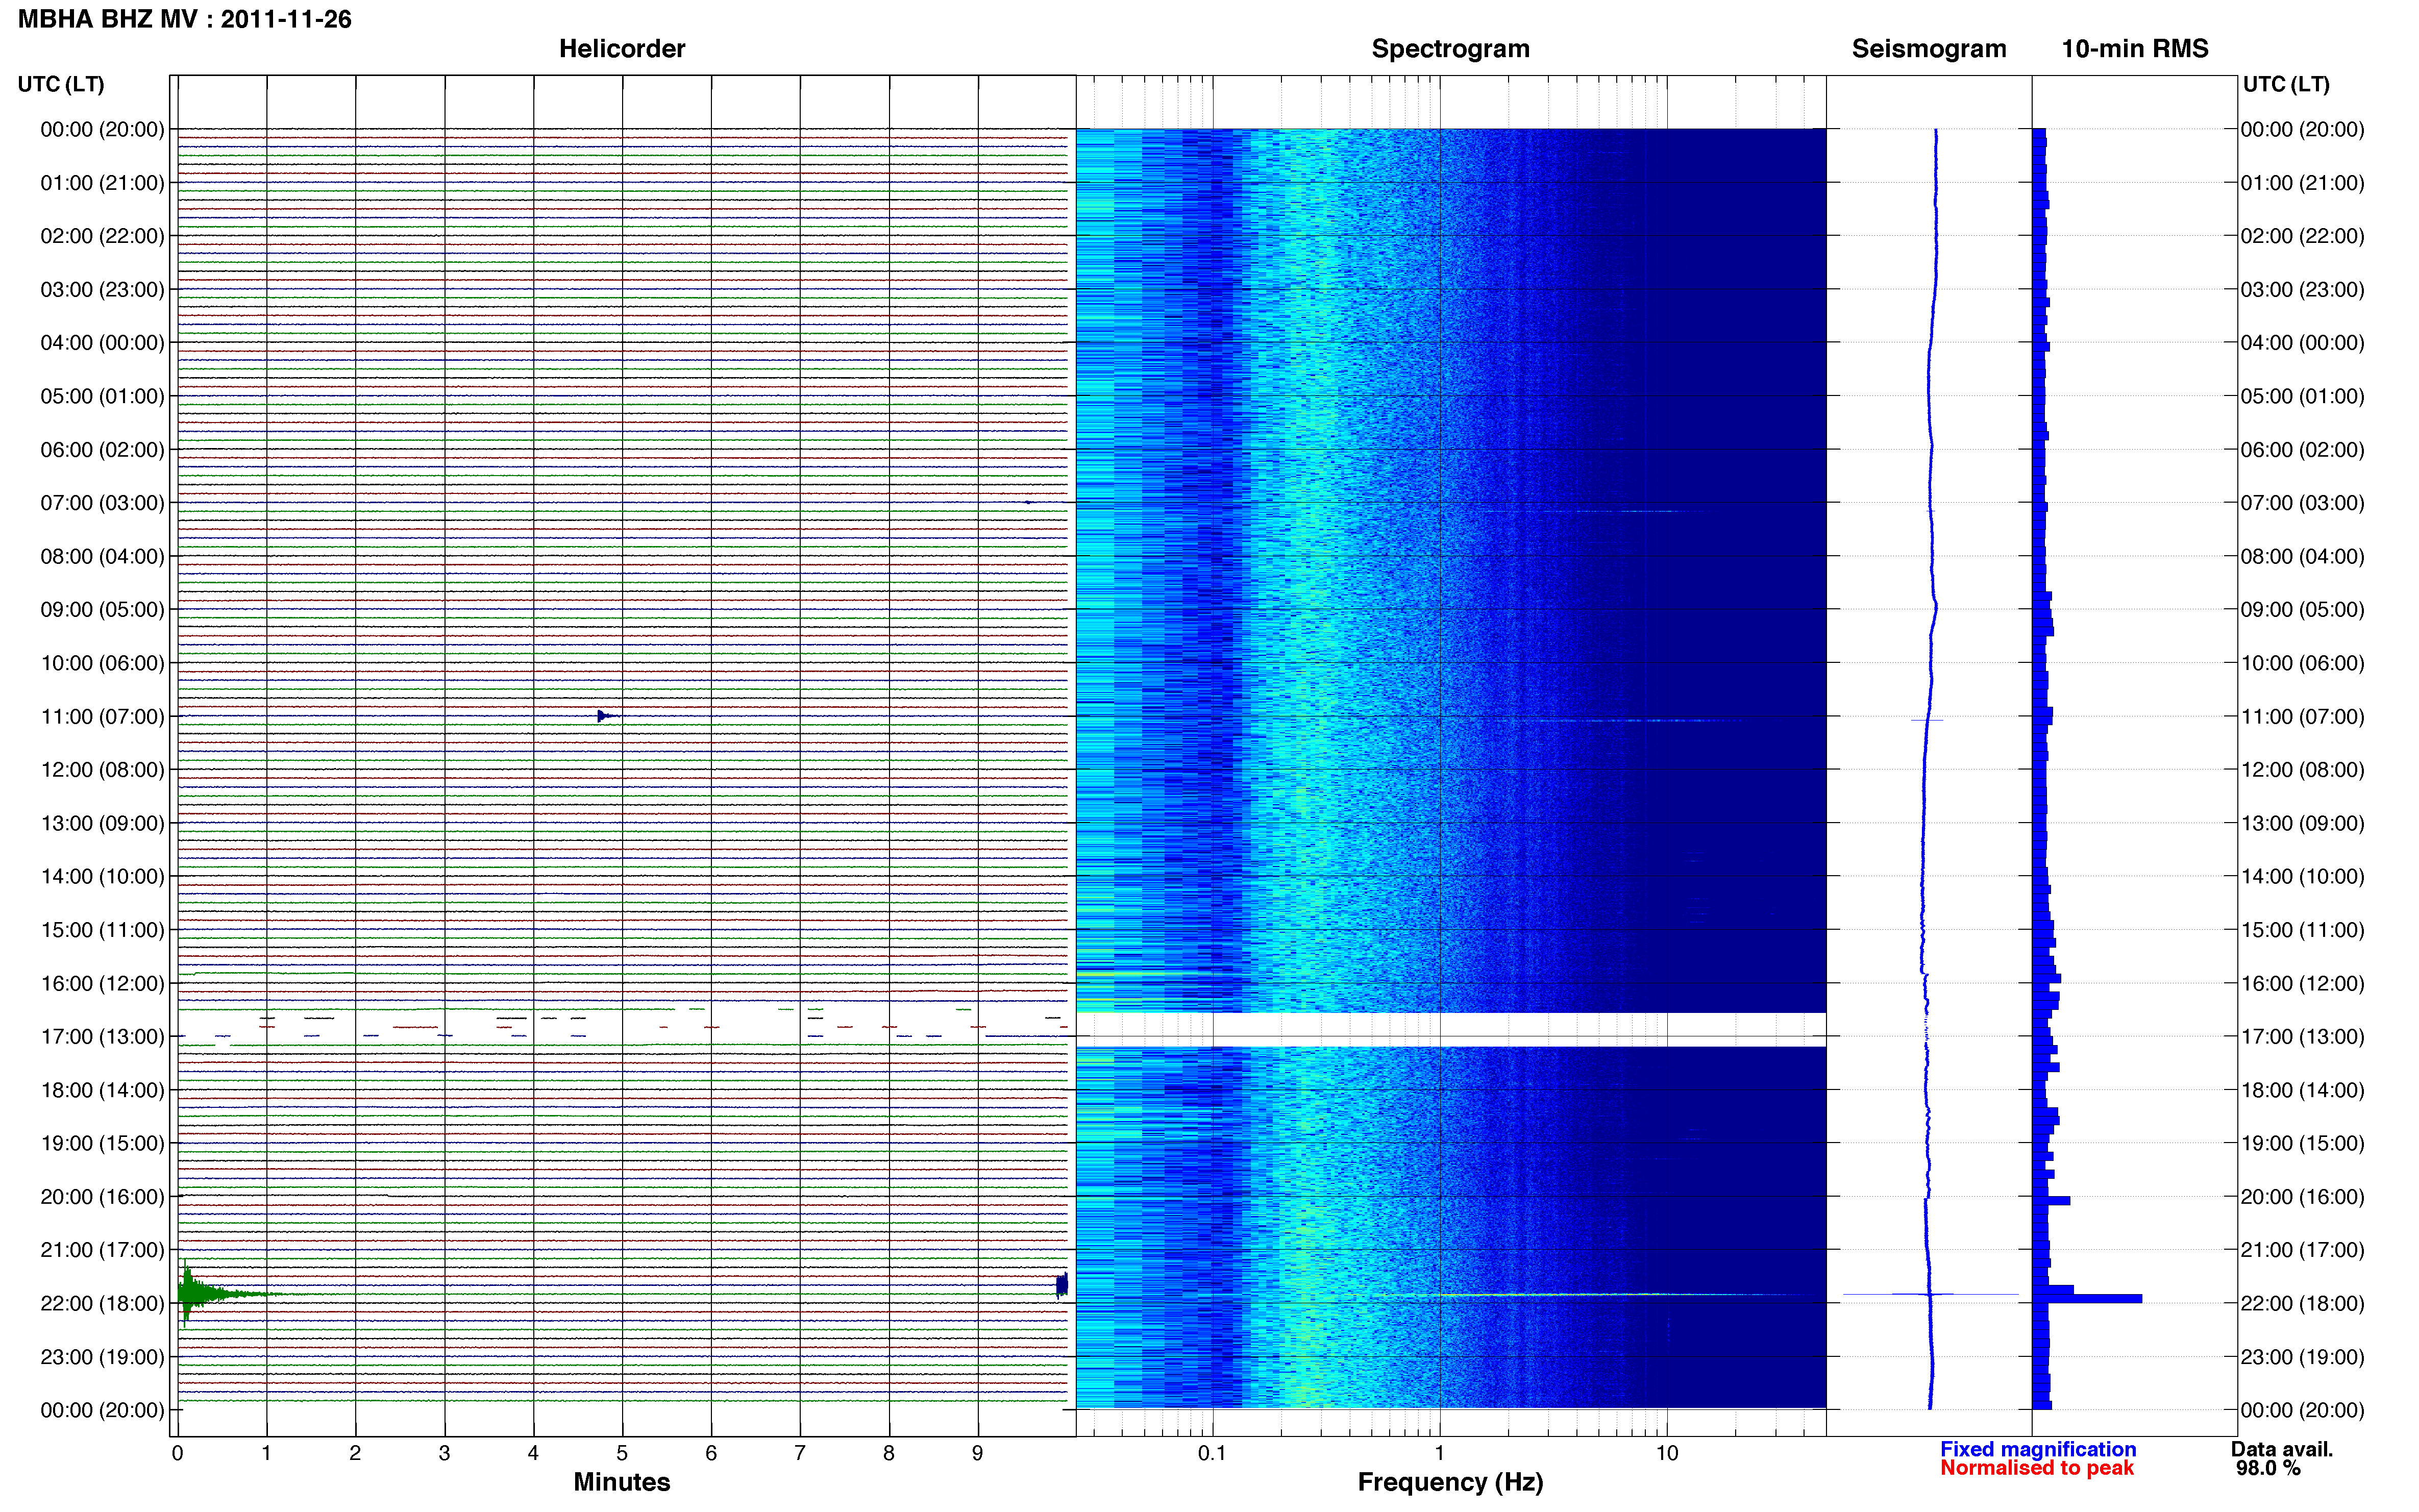Screen dimensions: 2419x1512
Task: Click the '98.0 %' availability value
Action: click(2268, 1468)
